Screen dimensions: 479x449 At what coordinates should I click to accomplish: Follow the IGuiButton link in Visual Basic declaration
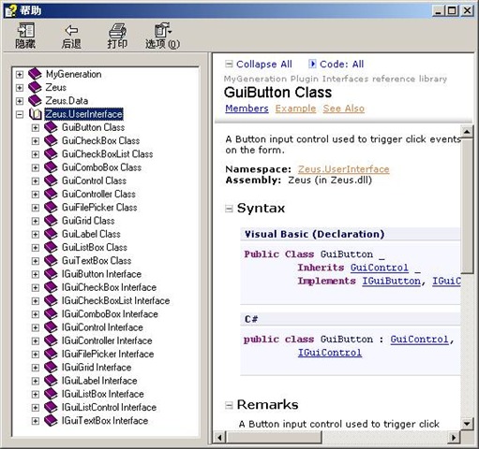391,281
